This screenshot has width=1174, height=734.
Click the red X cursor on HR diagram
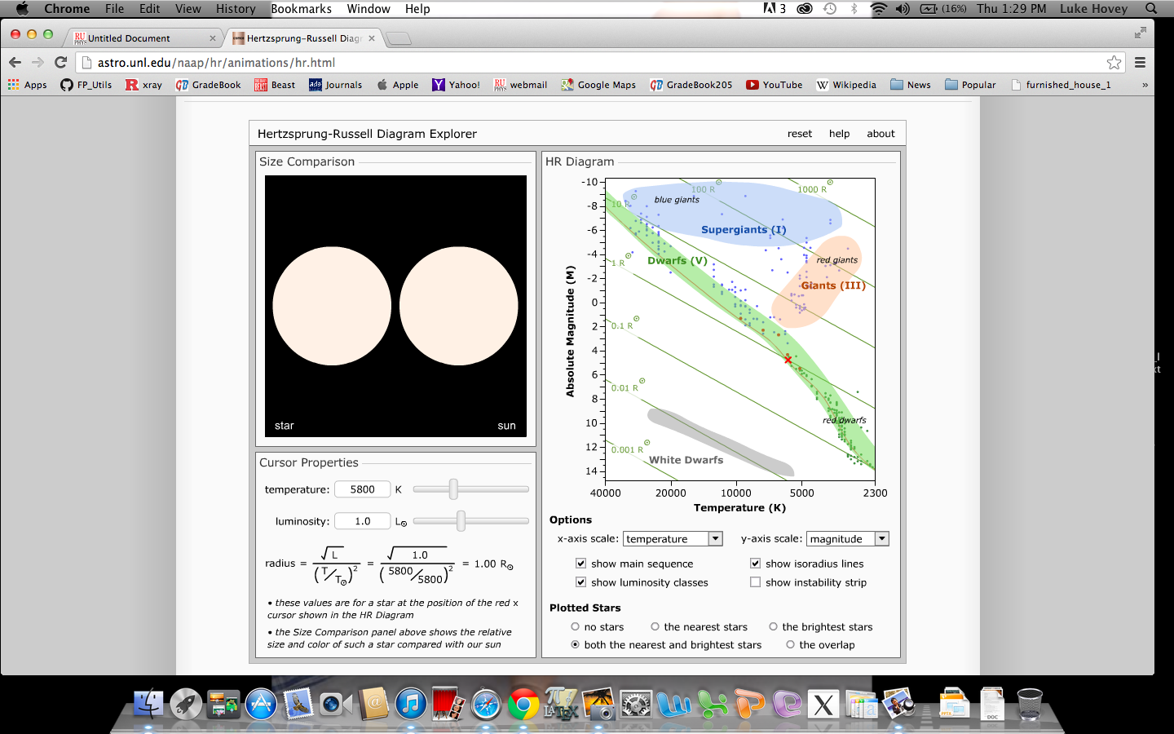click(x=788, y=360)
